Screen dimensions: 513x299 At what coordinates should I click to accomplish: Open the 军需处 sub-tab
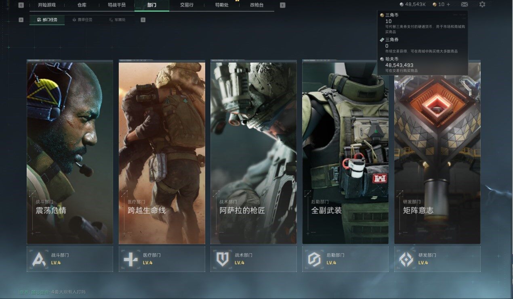[x=118, y=19]
